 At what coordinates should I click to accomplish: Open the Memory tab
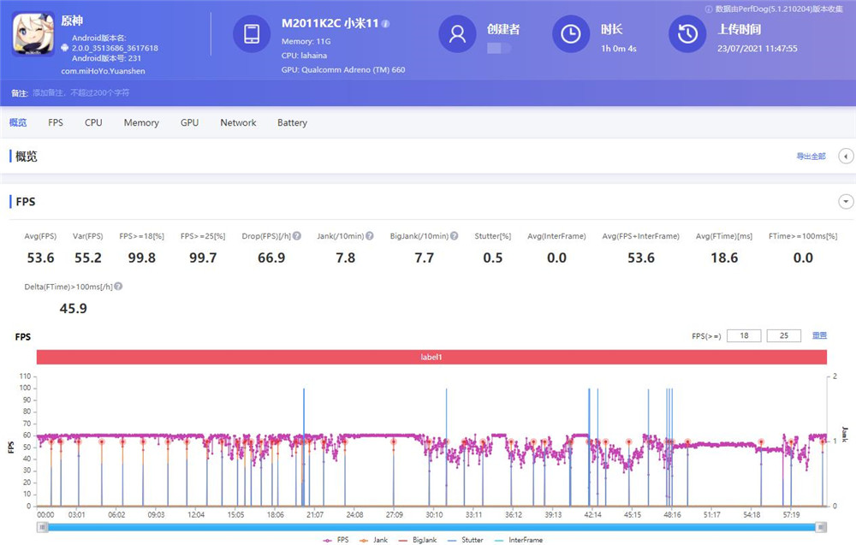[141, 122]
